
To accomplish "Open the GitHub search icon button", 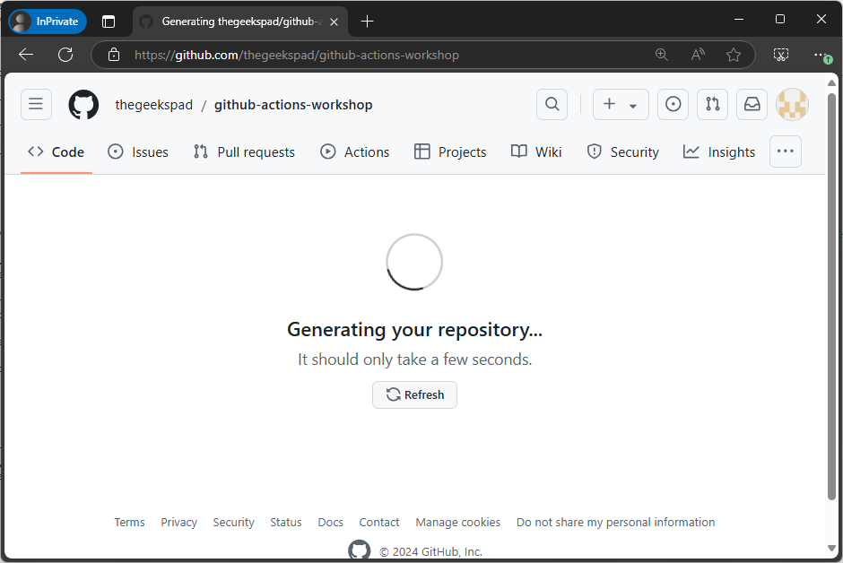I will click(x=552, y=104).
